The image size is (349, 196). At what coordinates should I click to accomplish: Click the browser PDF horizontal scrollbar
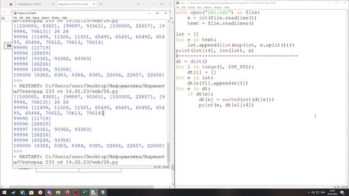click(x=81, y=187)
